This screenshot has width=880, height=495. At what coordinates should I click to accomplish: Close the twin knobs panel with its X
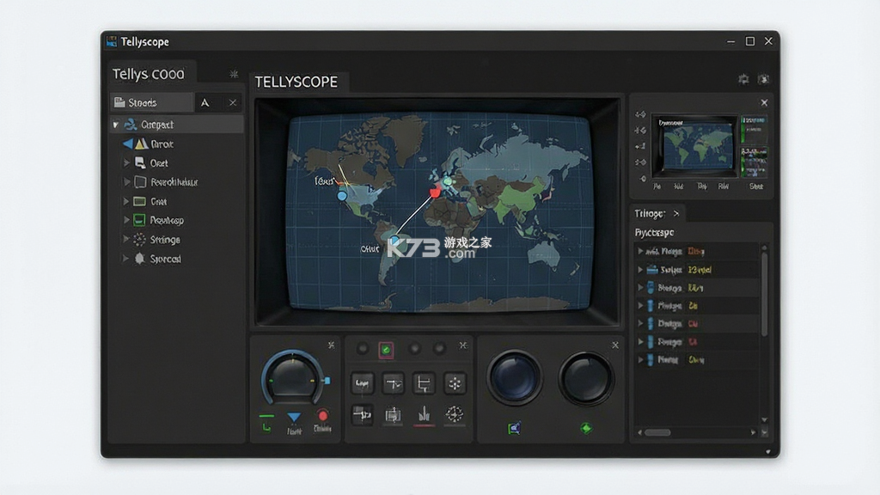pos(615,345)
